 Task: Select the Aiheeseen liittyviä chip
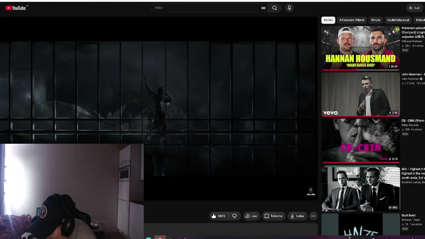tap(352, 20)
